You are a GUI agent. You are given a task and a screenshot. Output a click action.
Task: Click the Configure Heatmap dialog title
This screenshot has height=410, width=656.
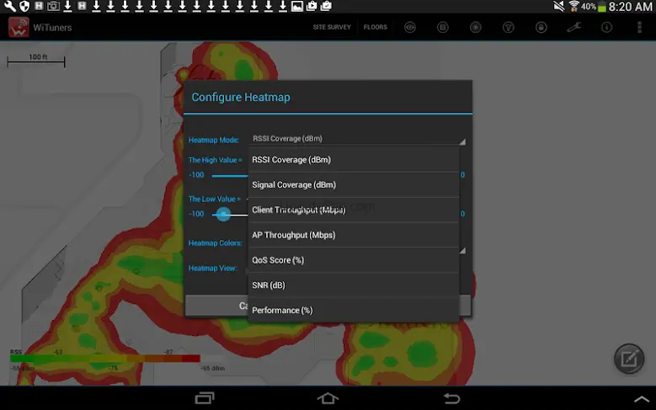coord(241,97)
